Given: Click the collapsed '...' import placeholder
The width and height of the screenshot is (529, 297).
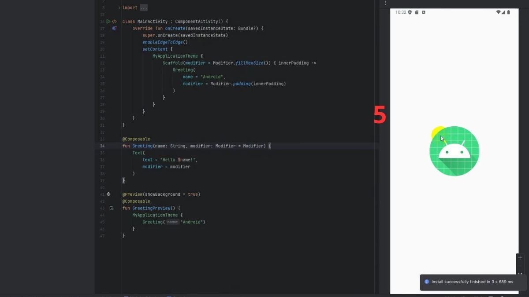Looking at the screenshot, I should [144, 7].
